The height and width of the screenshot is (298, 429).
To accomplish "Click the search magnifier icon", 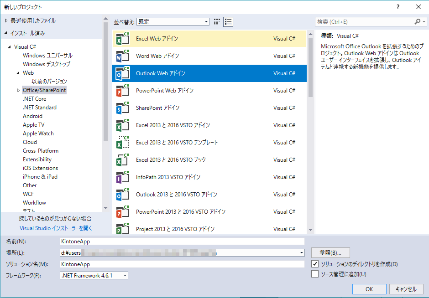I will [417, 21].
